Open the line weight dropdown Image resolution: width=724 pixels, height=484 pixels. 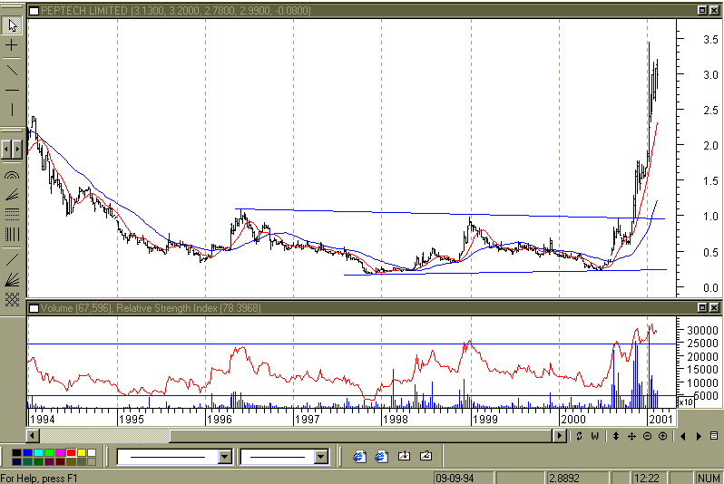coord(321,457)
